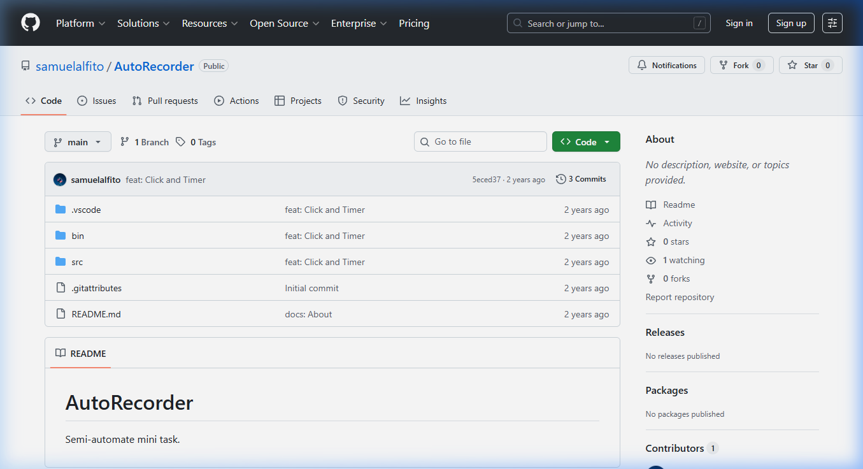863x469 pixels.
Task: Open the global navigation settings icon
Action: click(832, 23)
